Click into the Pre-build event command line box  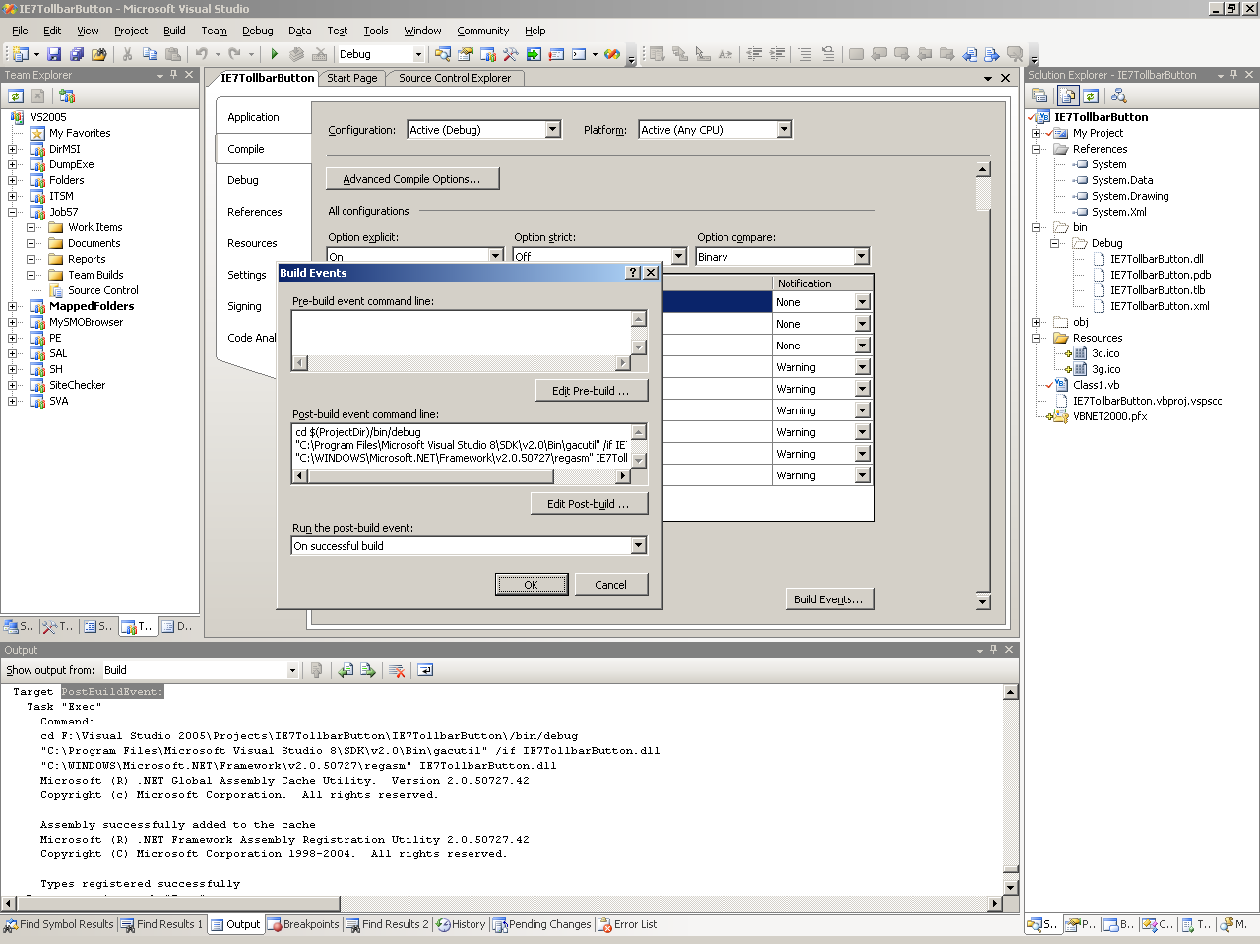pyautogui.click(x=461, y=333)
